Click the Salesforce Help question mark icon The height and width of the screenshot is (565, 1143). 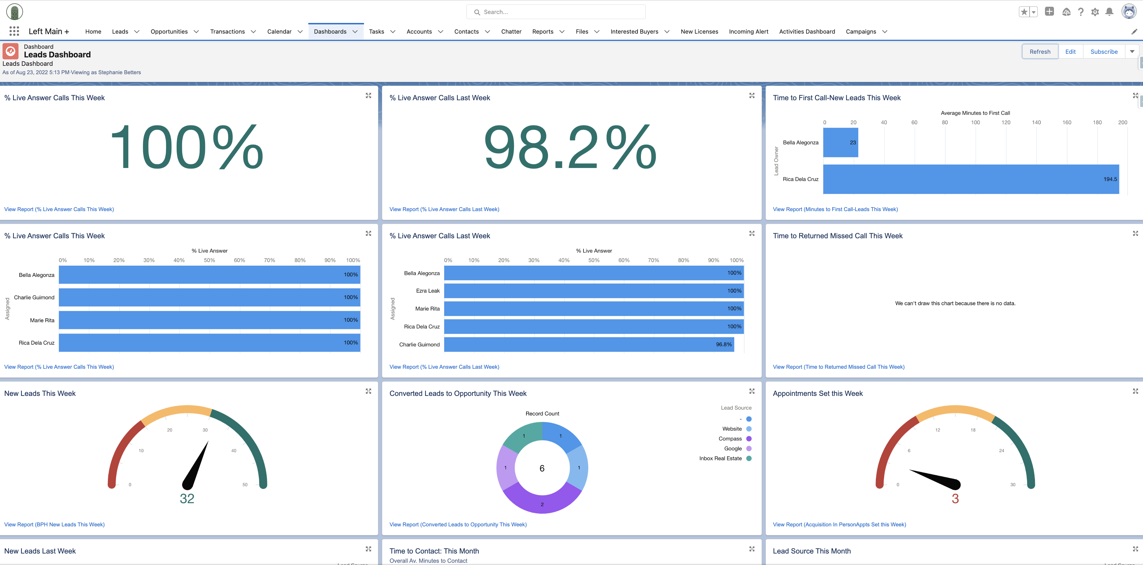(x=1081, y=12)
